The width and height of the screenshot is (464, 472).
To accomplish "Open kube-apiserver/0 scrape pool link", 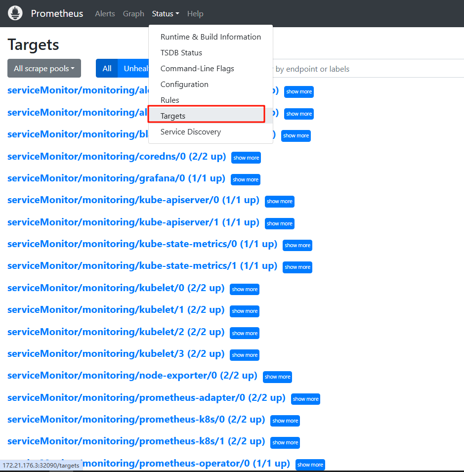I will [x=133, y=200].
